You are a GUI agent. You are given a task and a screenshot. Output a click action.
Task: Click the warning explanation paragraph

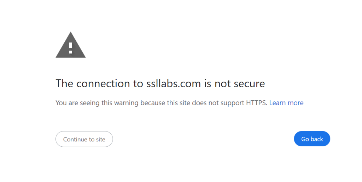pyautogui.click(x=161, y=103)
